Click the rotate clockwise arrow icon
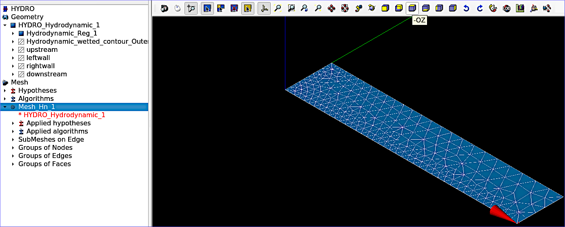The image size is (565, 227). coord(480,8)
